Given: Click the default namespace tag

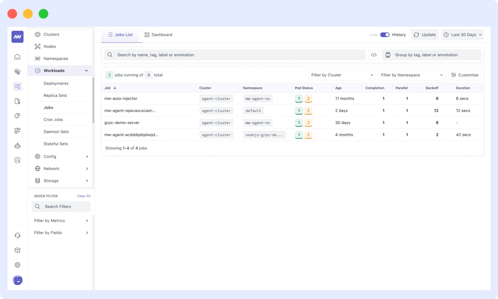Looking at the screenshot, I should (253, 111).
